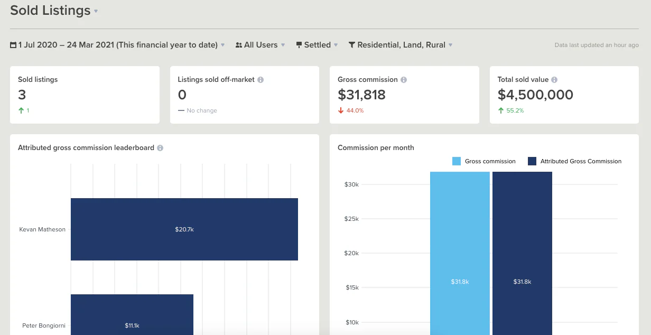Show info for Listings sold off-market
Image resolution: width=651 pixels, height=335 pixels.
pos(261,80)
